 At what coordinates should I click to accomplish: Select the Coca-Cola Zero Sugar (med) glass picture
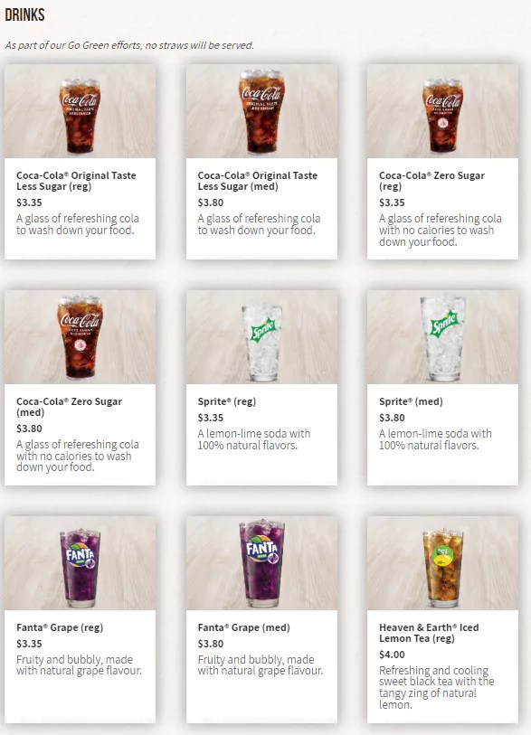tap(80, 337)
